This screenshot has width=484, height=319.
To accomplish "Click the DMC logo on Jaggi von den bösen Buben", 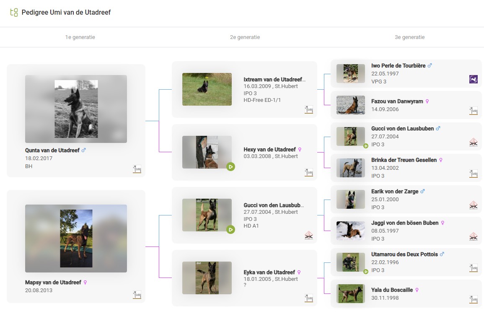I will (473, 236).
